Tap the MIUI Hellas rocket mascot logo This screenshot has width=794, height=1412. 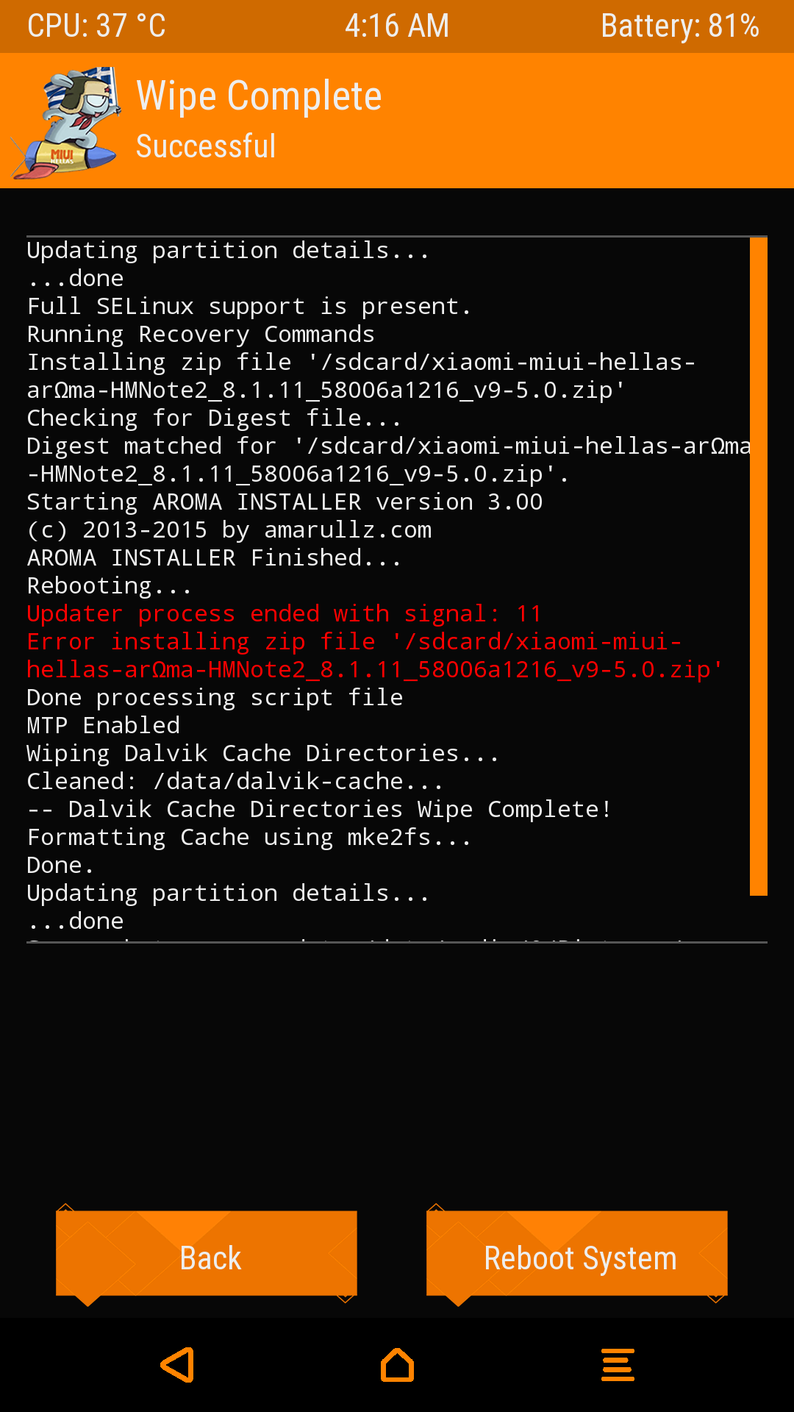[68, 122]
